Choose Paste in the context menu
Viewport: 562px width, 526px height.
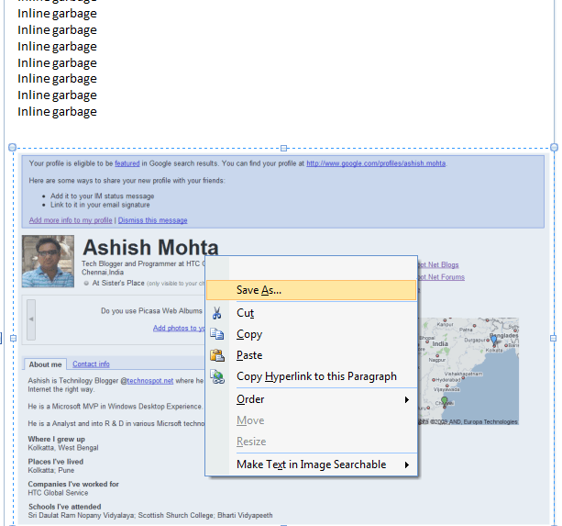pyautogui.click(x=311, y=355)
